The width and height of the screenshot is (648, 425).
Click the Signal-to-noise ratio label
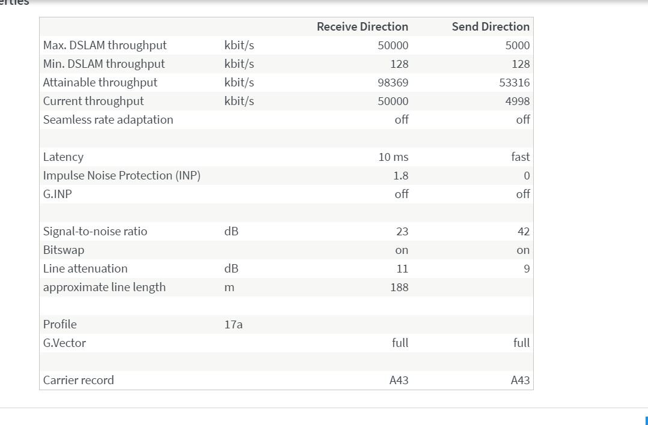[95, 231]
